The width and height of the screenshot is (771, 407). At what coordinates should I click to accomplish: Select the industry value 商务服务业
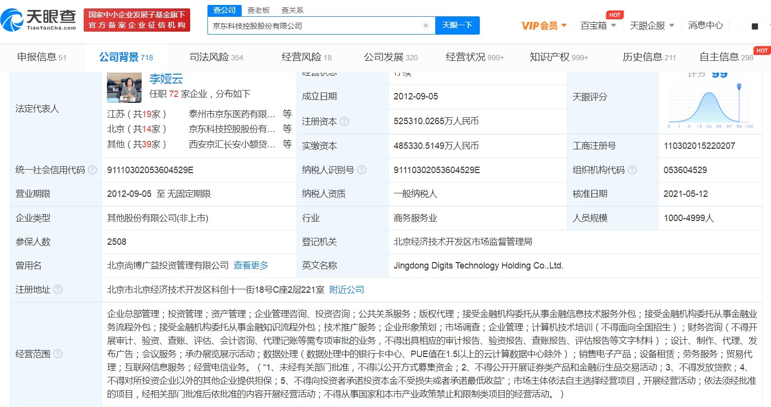(x=415, y=218)
